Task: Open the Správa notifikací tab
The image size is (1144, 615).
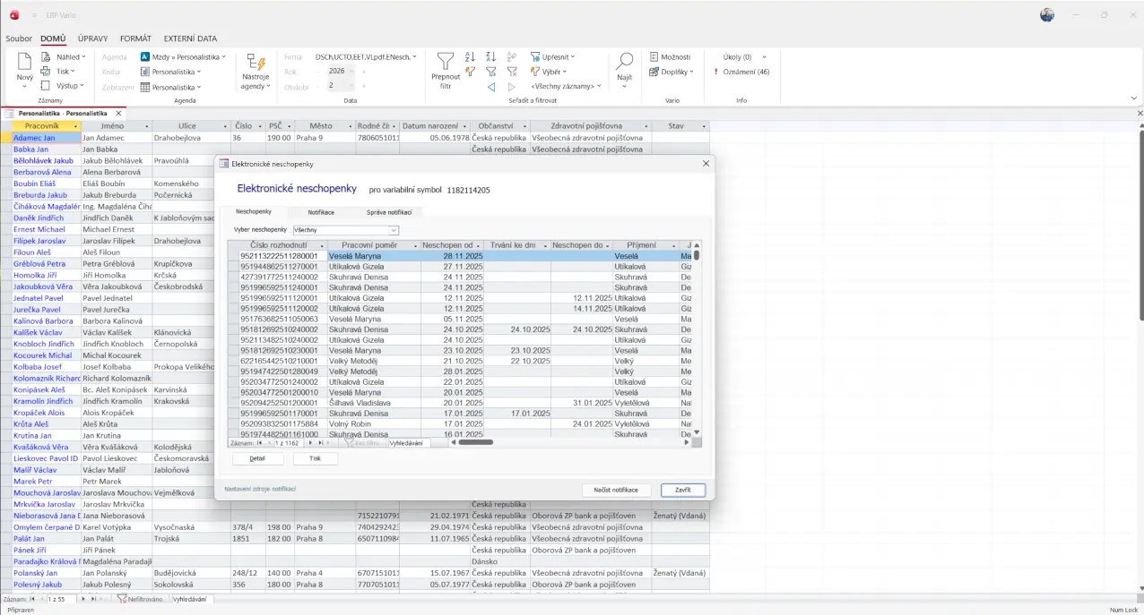Action: [388, 212]
